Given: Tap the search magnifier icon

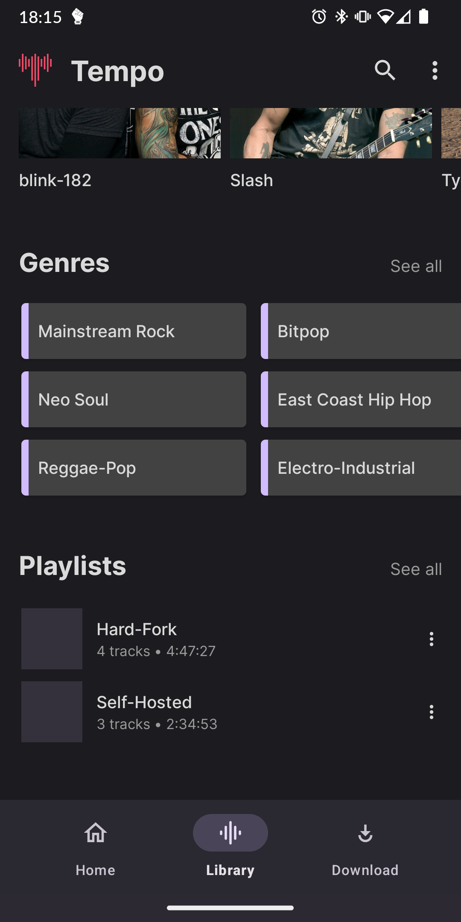Looking at the screenshot, I should pyautogui.click(x=385, y=70).
